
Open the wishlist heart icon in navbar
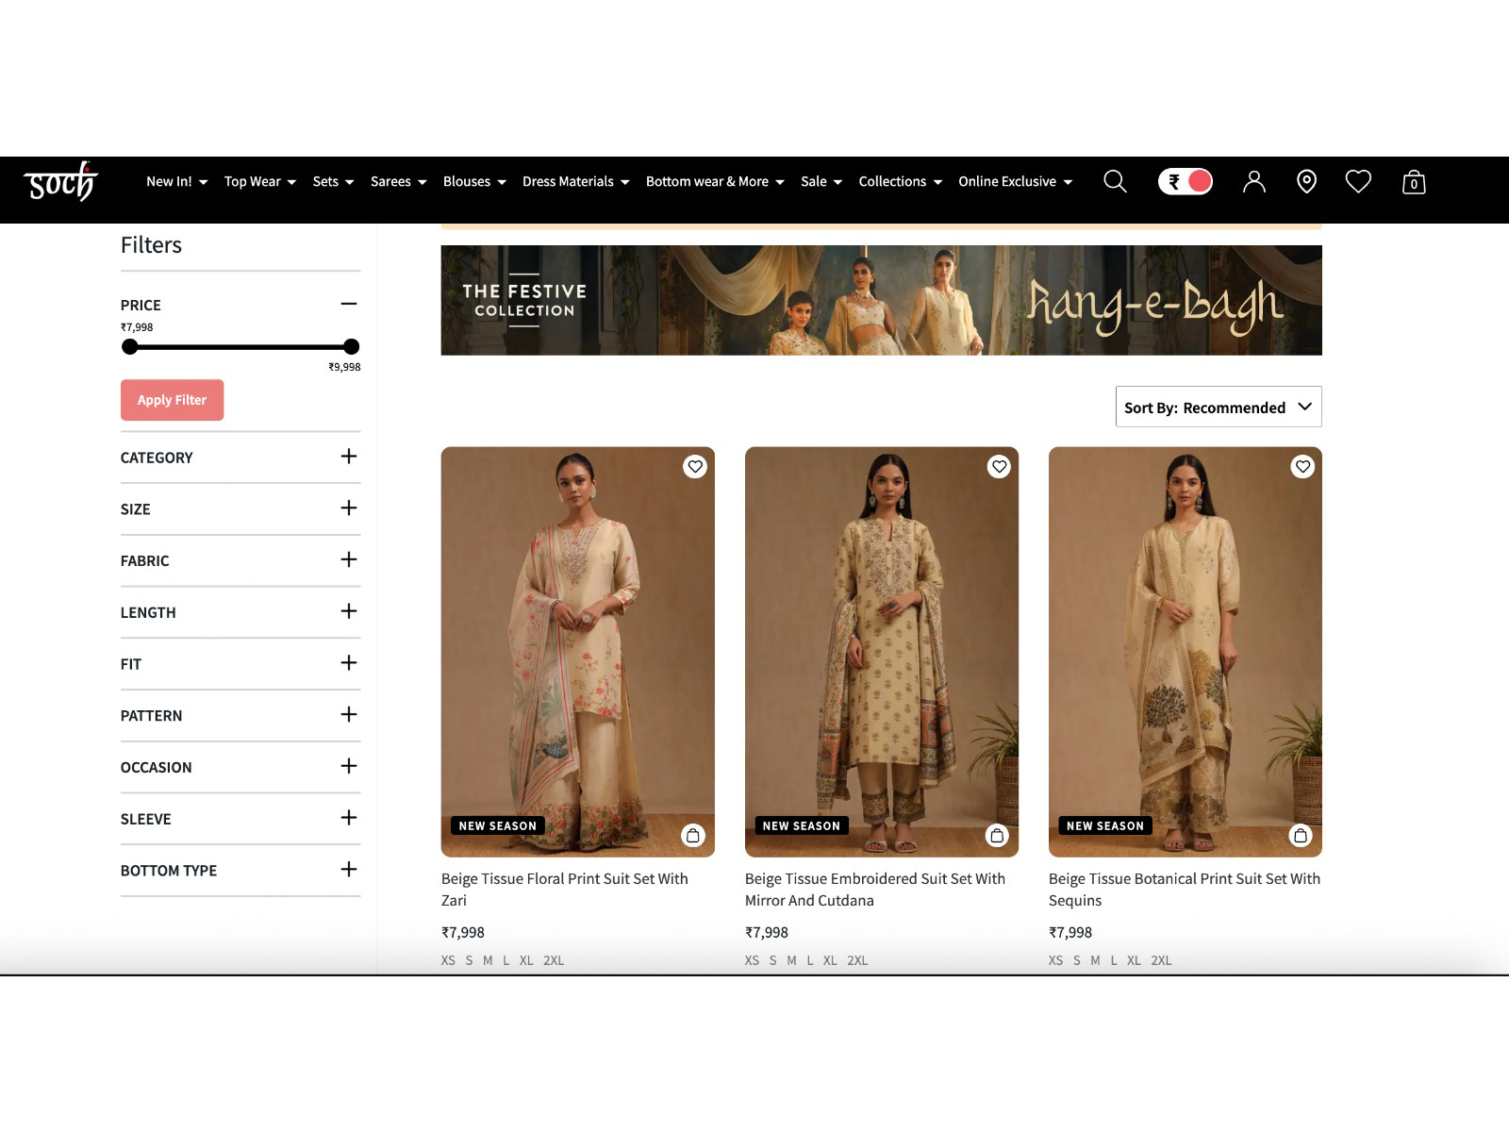(x=1359, y=181)
